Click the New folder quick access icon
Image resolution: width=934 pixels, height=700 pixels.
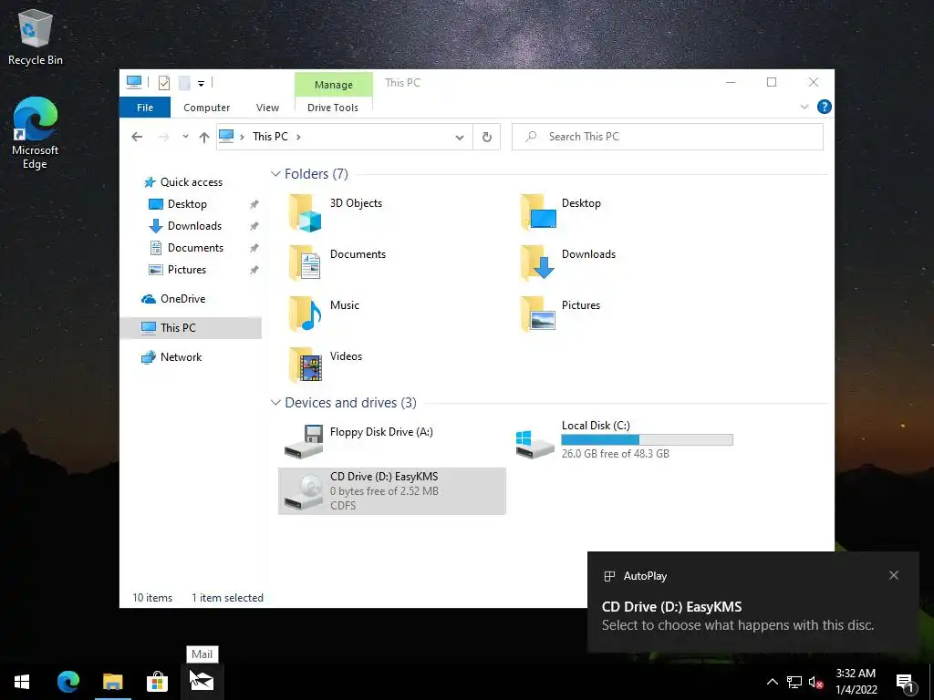(x=184, y=83)
